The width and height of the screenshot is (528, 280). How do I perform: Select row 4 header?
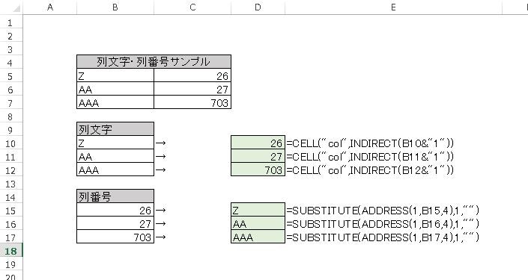tap(11, 63)
